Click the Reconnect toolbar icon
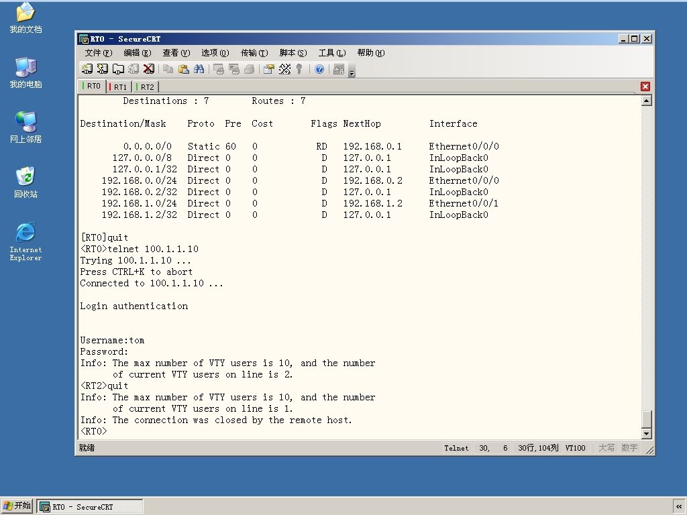 [x=134, y=69]
